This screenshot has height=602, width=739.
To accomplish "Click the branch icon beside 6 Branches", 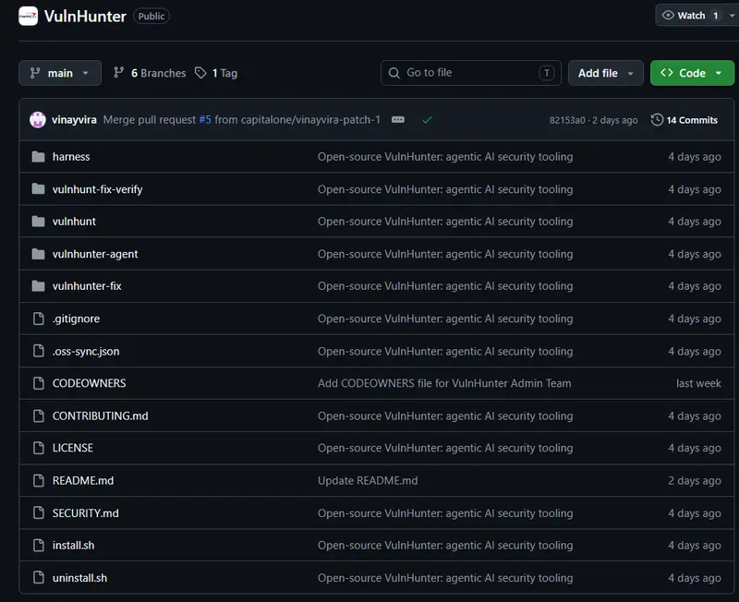I will pyautogui.click(x=118, y=73).
